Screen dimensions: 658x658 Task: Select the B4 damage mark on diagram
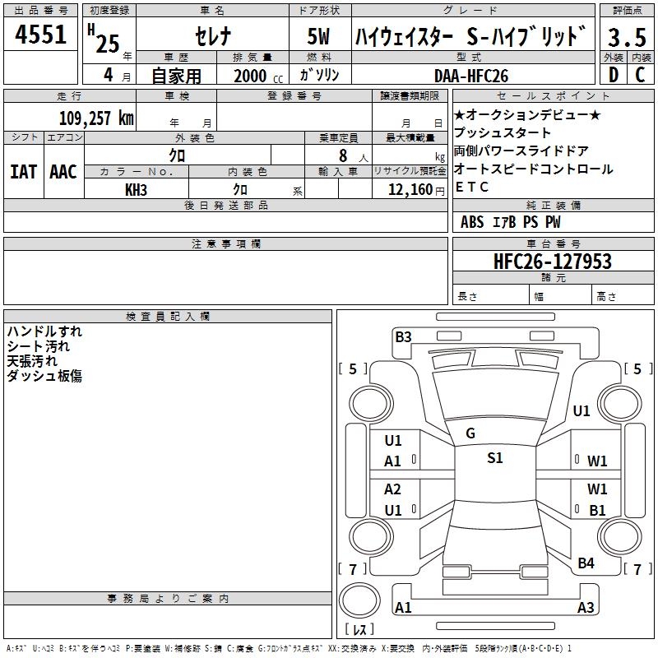point(586,563)
